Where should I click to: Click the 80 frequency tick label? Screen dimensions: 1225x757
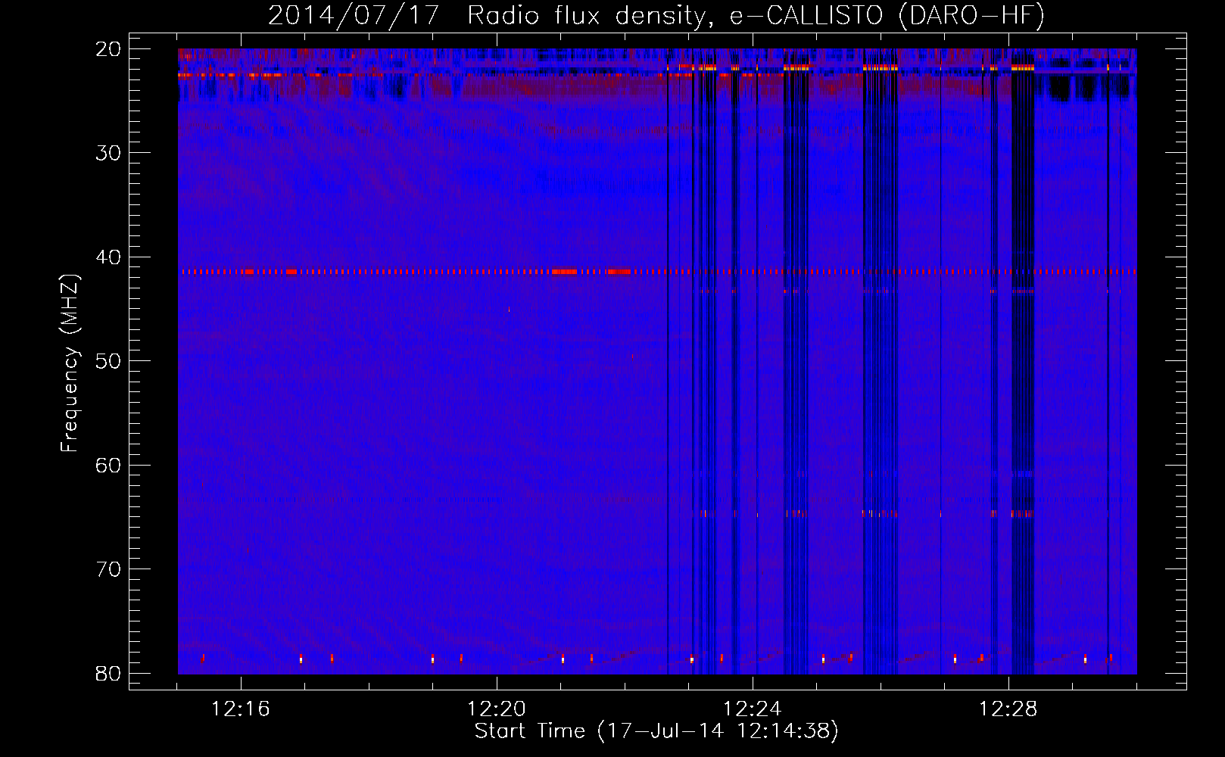(109, 674)
